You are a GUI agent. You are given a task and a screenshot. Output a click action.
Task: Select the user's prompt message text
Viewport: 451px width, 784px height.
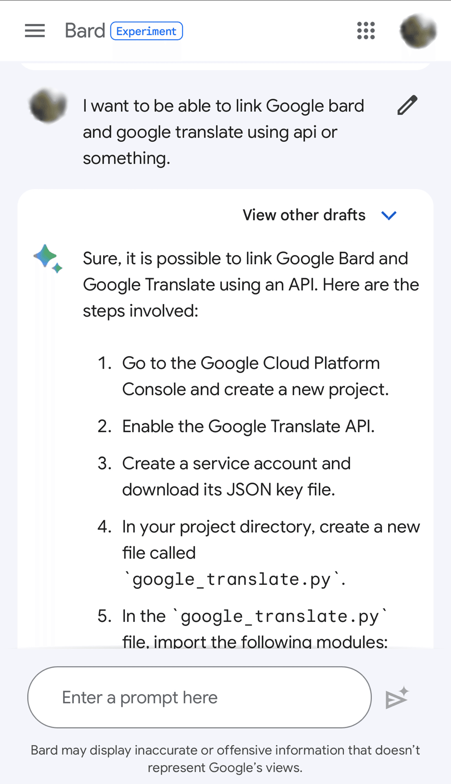(x=223, y=132)
